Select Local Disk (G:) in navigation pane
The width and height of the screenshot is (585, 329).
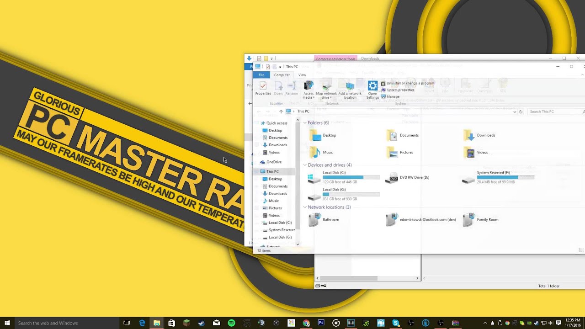tap(280, 237)
